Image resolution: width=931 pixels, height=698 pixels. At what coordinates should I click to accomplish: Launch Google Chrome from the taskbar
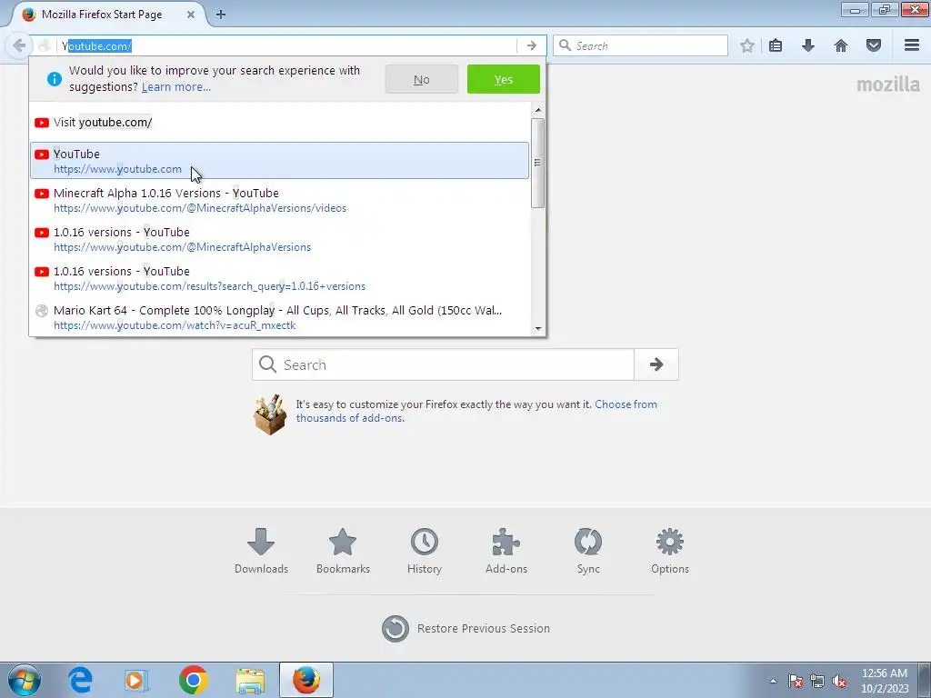point(193,680)
